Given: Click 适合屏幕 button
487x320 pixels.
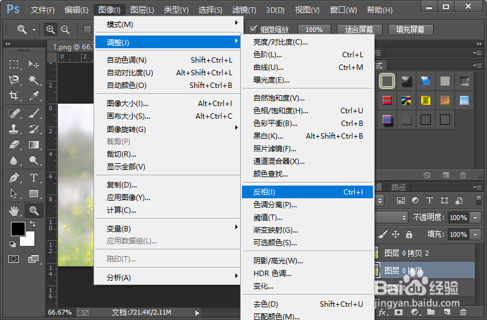Looking at the screenshot, I should [359, 30].
